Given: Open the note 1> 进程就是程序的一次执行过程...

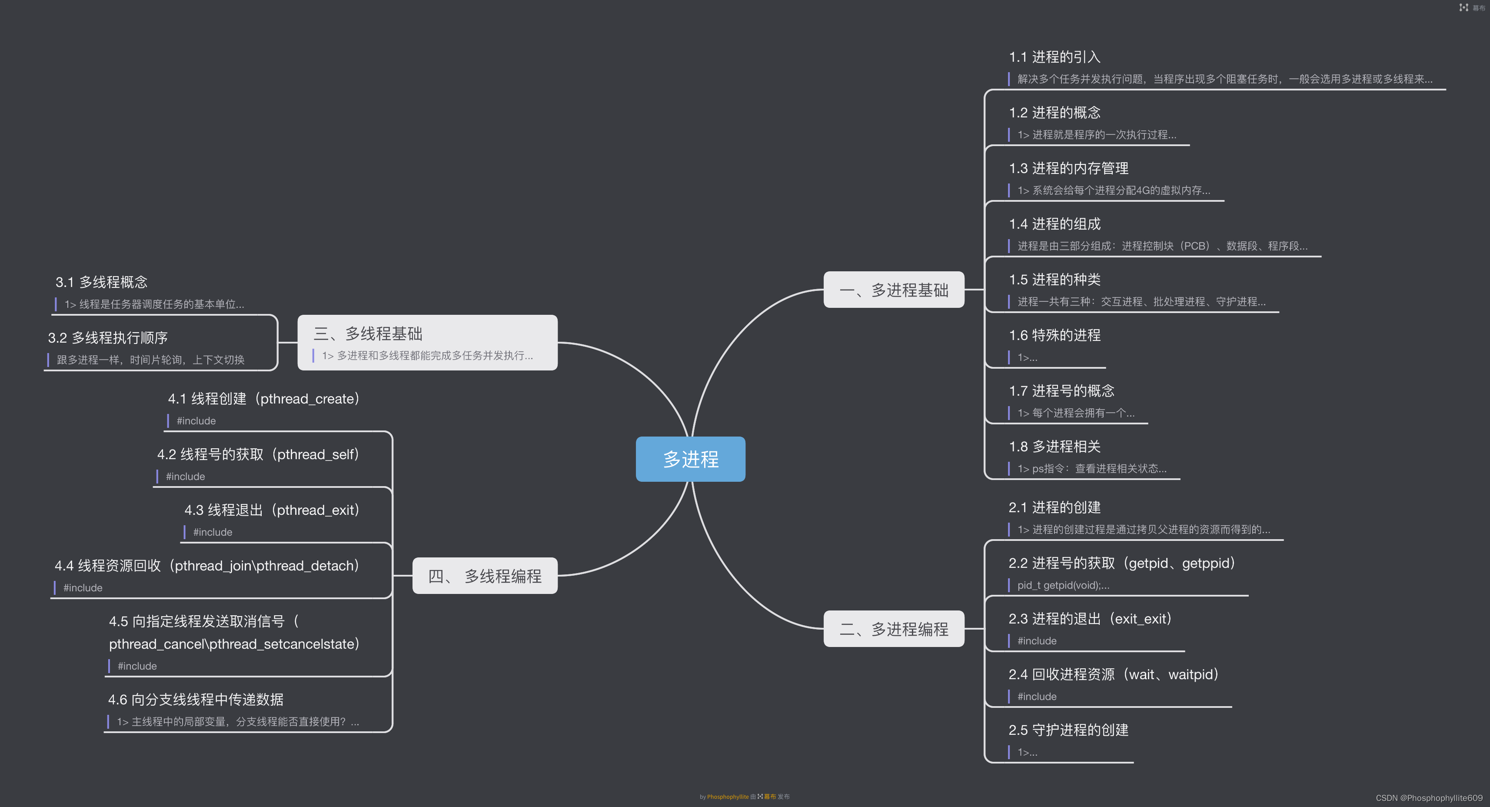Looking at the screenshot, I should 1097,135.
